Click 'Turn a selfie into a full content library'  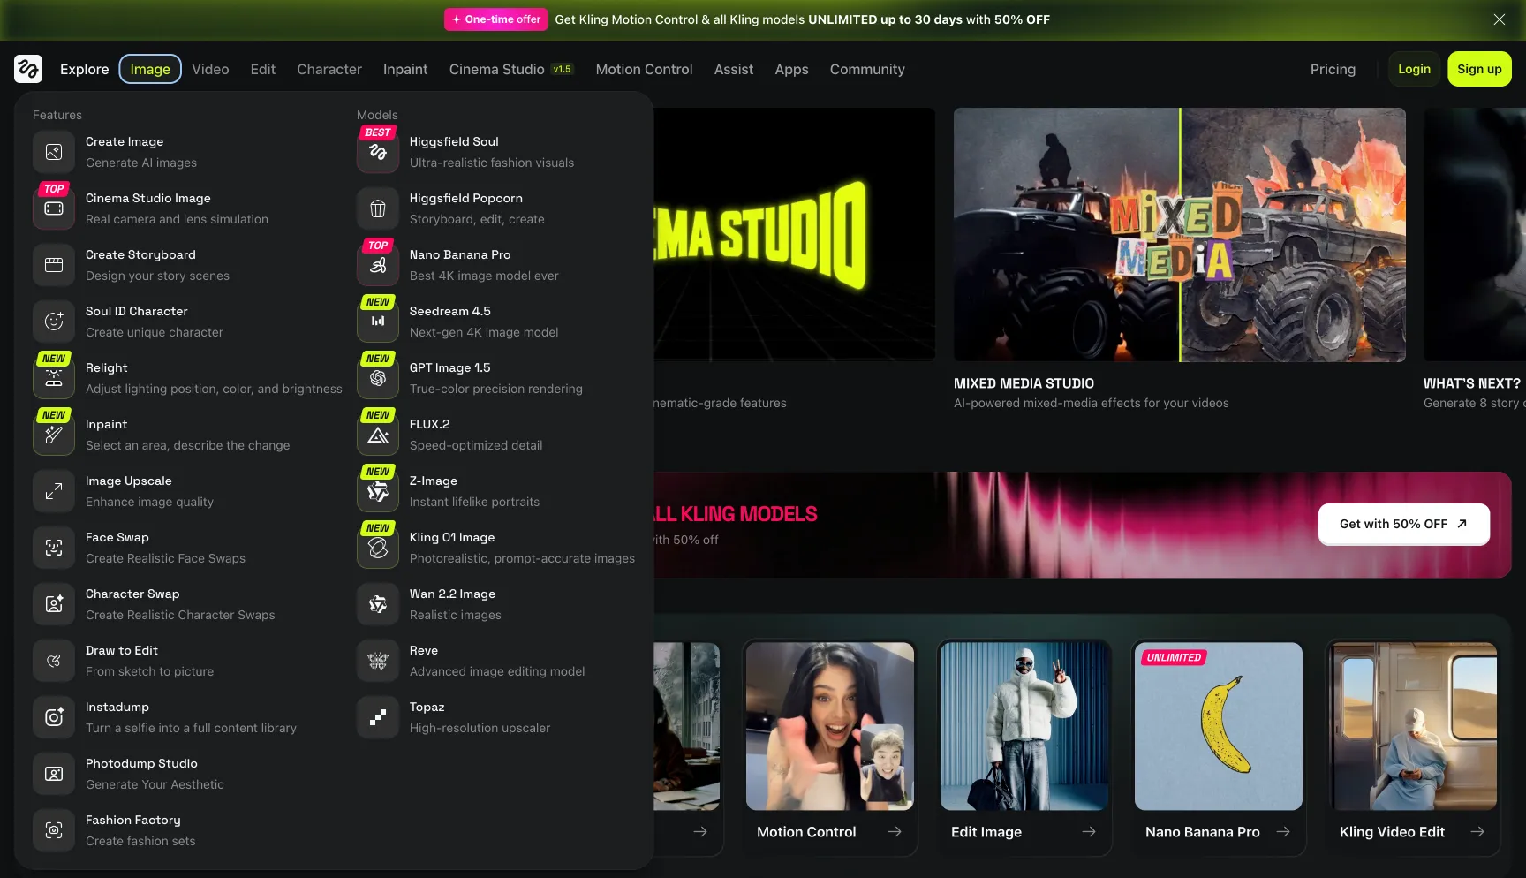click(x=191, y=728)
